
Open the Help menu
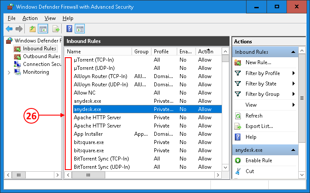68,18
